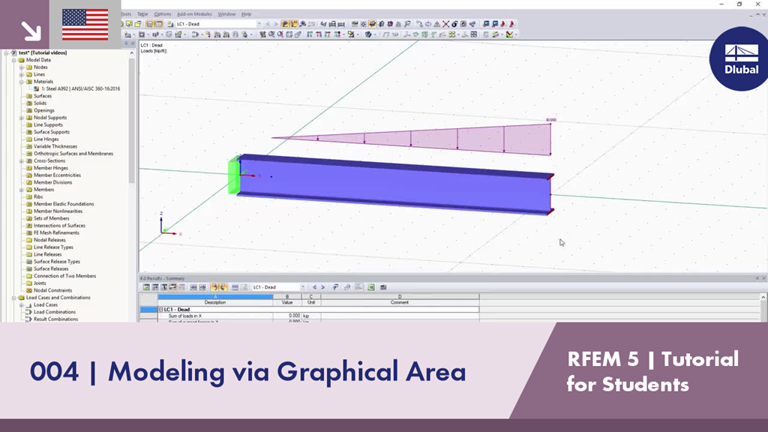Go to previous load case in results table
The image size is (768, 432).
[314, 287]
